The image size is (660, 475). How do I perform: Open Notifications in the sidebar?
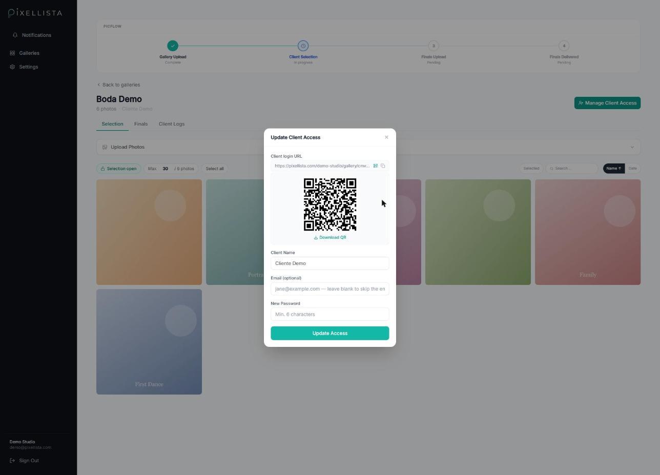[36, 35]
